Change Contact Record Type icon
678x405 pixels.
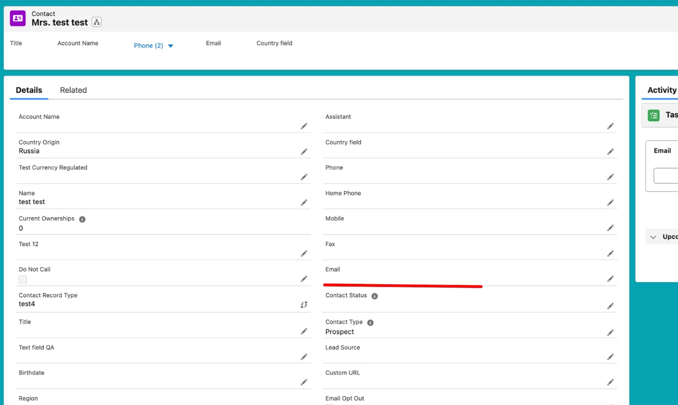click(x=304, y=305)
